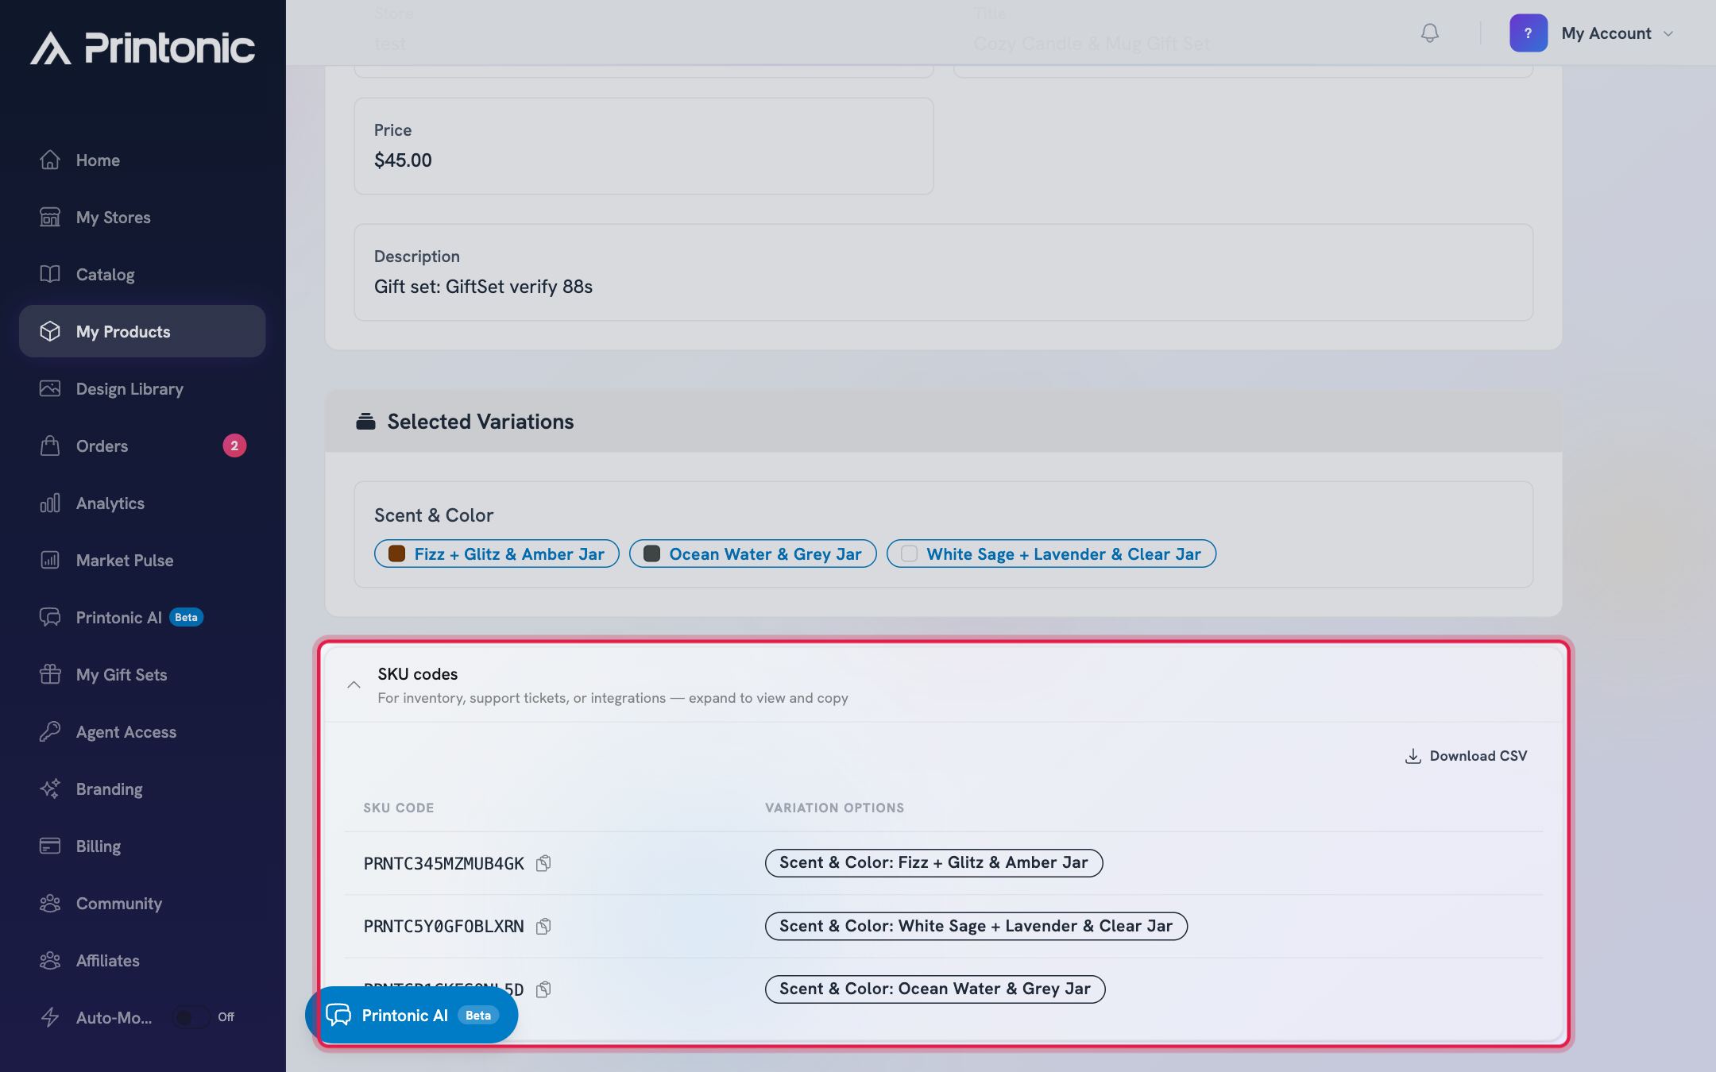Click the Market Pulse icon
The height and width of the screenshot is (1072, 1716).
(x=50, y=560)
